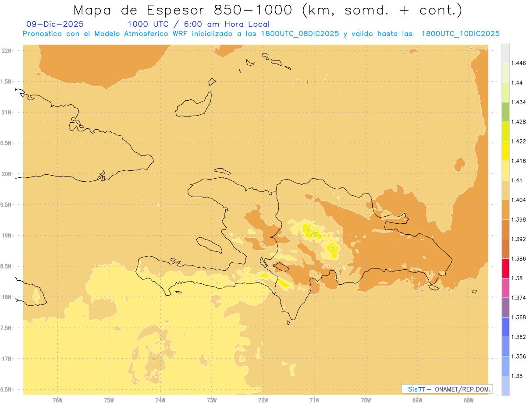The height and width of the screenshot is (406, 526).
Task: Click the 21N latitude label
Action: (x=7, y=112)
